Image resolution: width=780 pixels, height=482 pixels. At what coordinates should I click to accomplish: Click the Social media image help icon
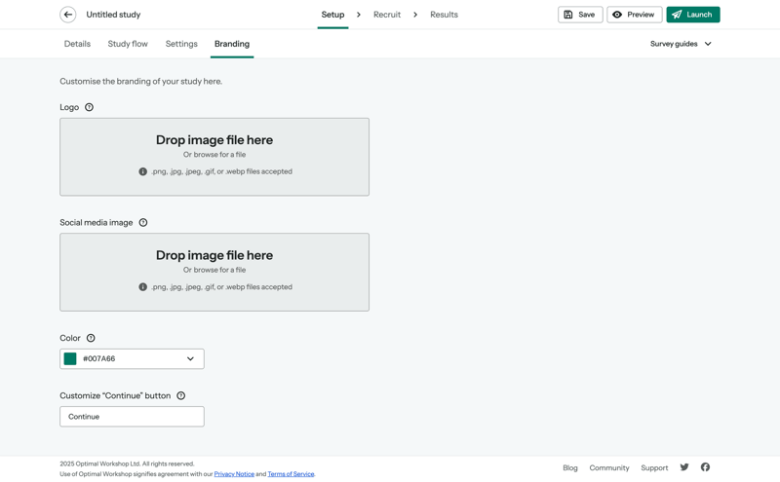(143, 223)
